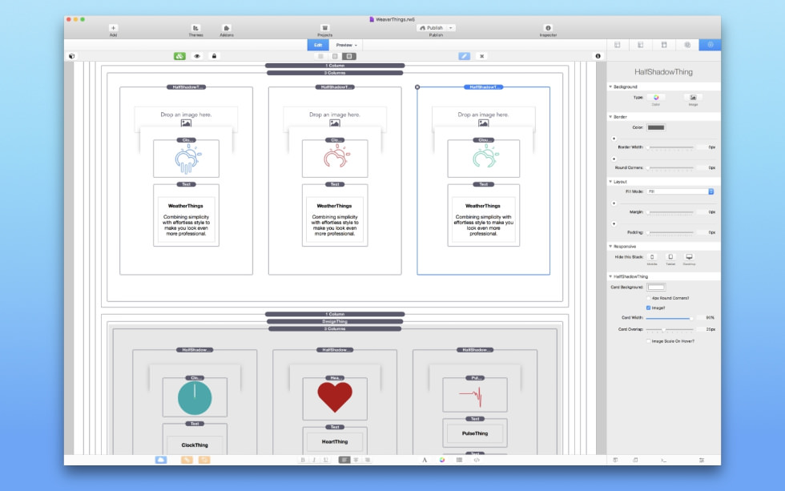Select the second inspector tab icon

[640, 45]
